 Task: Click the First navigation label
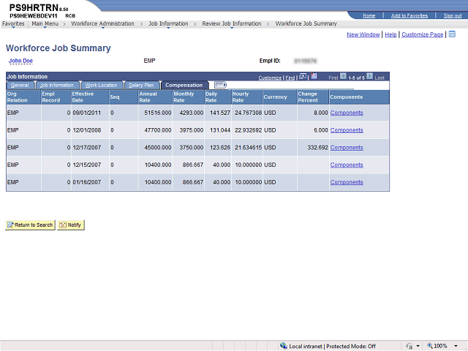[x=333, y=78]
